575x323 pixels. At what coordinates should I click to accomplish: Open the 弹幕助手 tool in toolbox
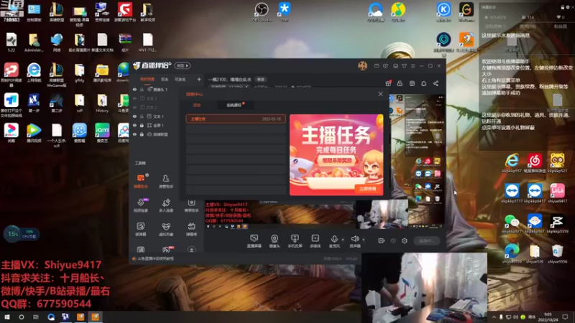141,181
